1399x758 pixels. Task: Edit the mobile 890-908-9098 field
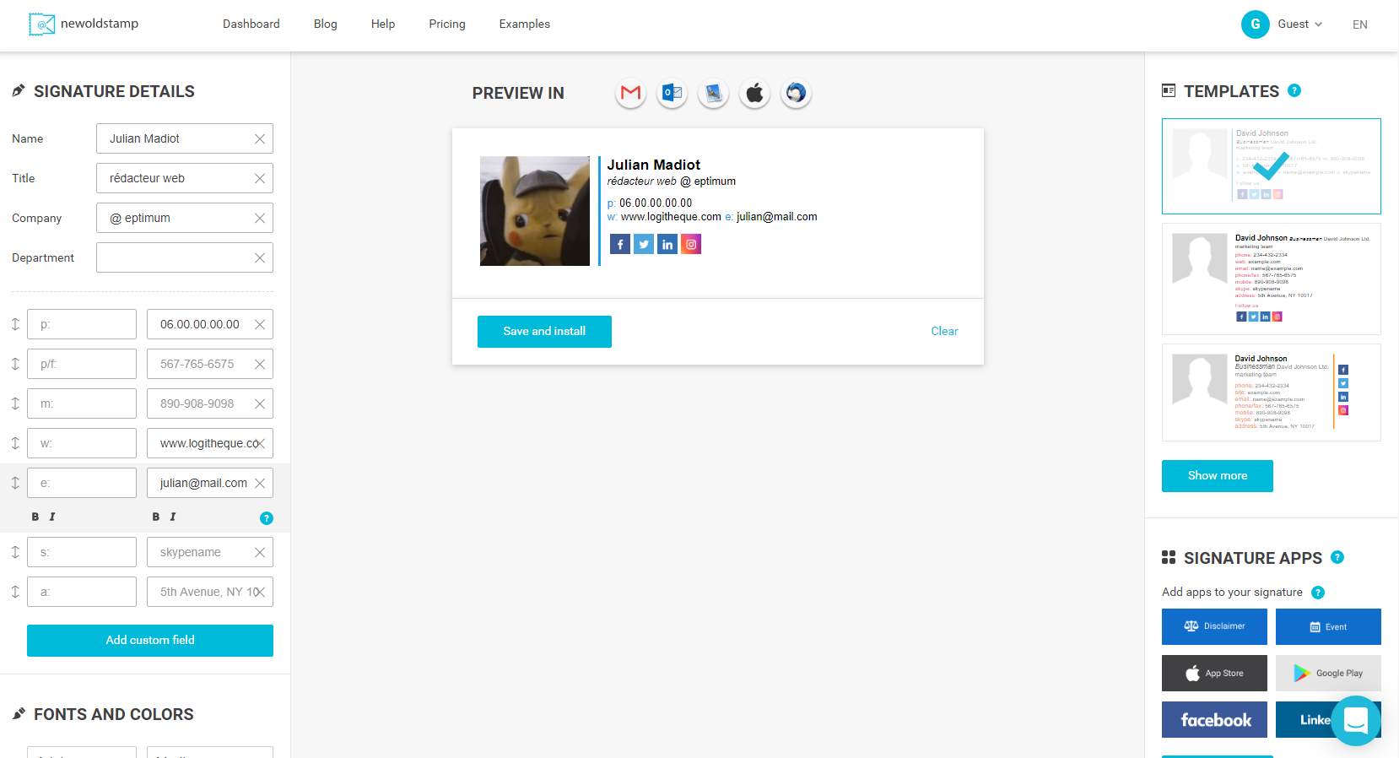point(210,403)
